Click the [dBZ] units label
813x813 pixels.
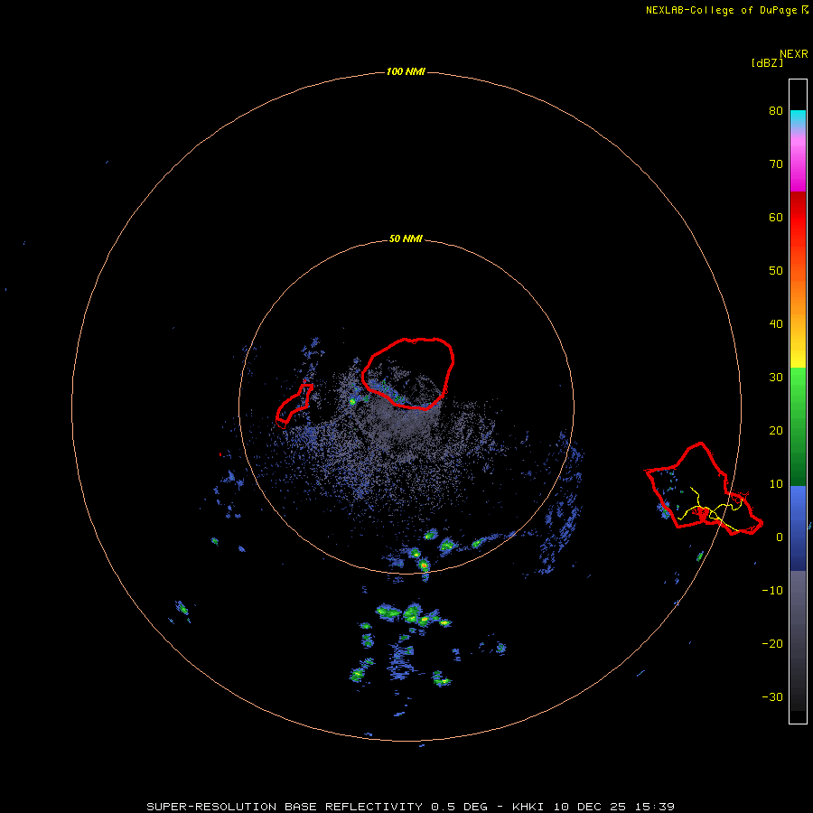(767, 62)
